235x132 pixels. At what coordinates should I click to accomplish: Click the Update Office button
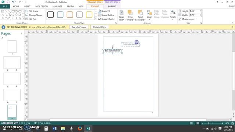pyautogui.click(x=100, y=27)
